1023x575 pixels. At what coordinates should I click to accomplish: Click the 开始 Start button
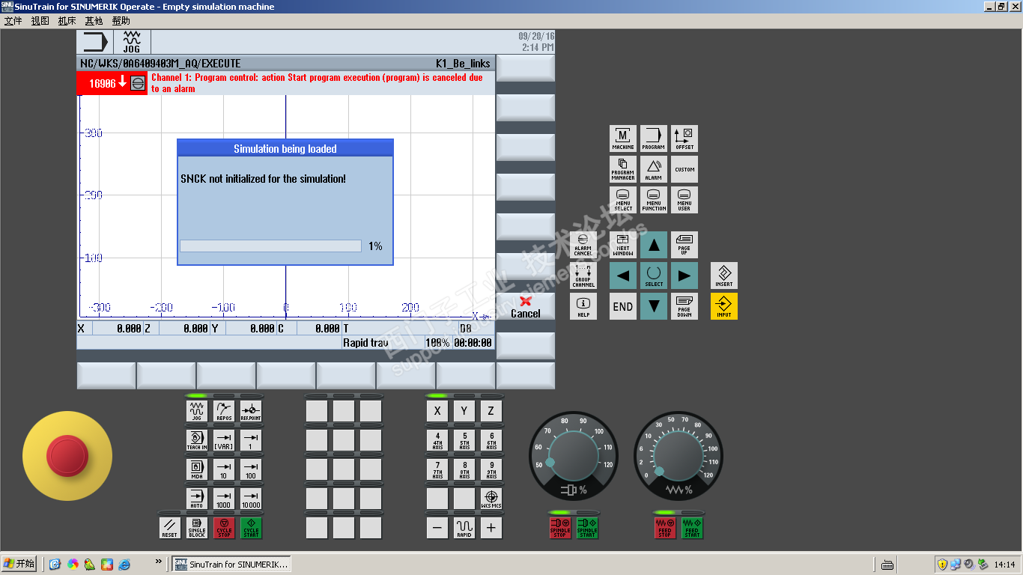tap(19, 564)
